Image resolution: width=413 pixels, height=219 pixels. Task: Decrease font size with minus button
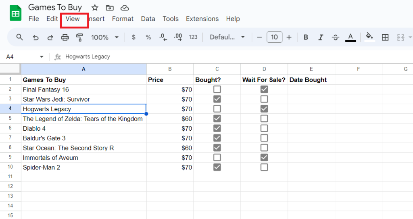(259, 37)
